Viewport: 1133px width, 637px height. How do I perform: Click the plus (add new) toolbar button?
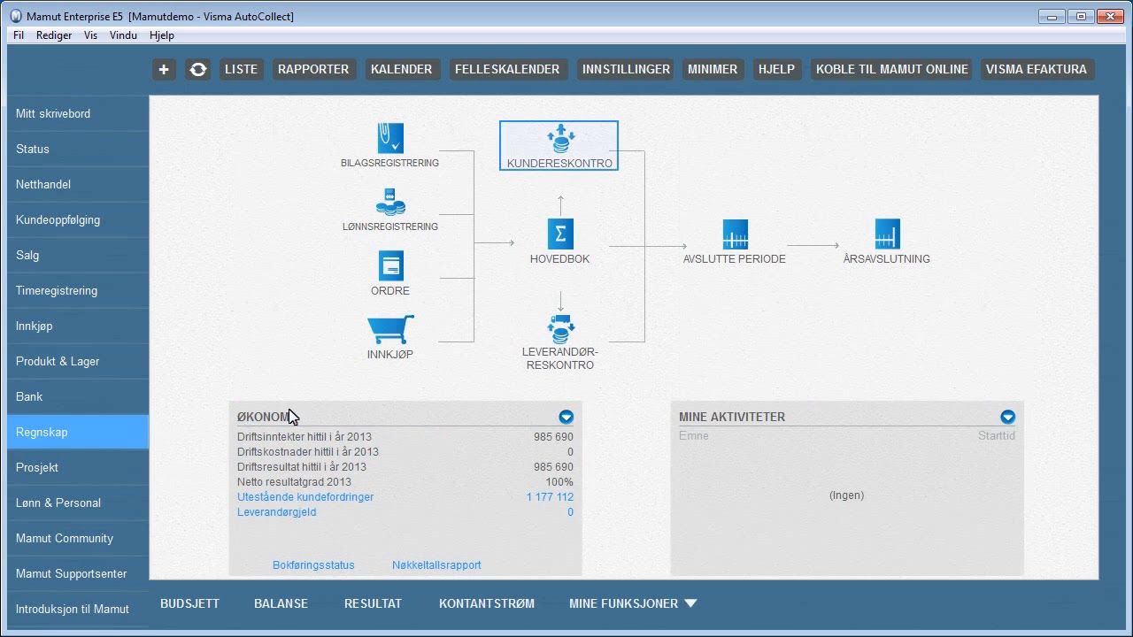tap(164, 69)
